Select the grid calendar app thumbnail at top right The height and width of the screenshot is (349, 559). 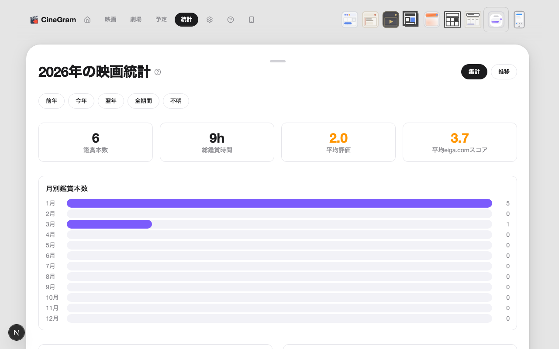click(x=452, y=19)
